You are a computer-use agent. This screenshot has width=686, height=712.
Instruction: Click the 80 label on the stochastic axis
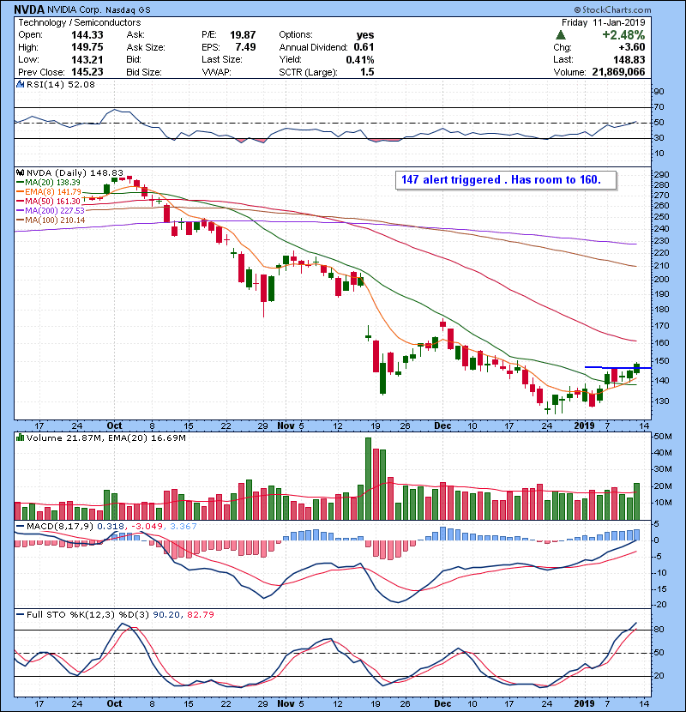click(659, 630)
